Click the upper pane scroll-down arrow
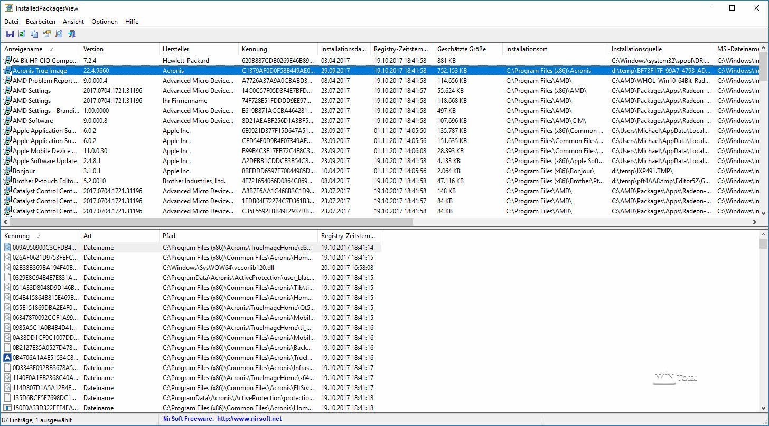 click(764, 213)
